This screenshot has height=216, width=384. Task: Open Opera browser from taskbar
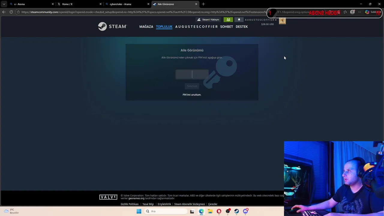coord(219,211)
